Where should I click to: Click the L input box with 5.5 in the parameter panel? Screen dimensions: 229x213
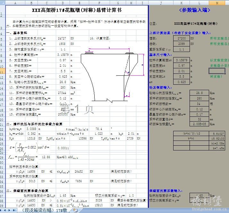pos(182,76)
